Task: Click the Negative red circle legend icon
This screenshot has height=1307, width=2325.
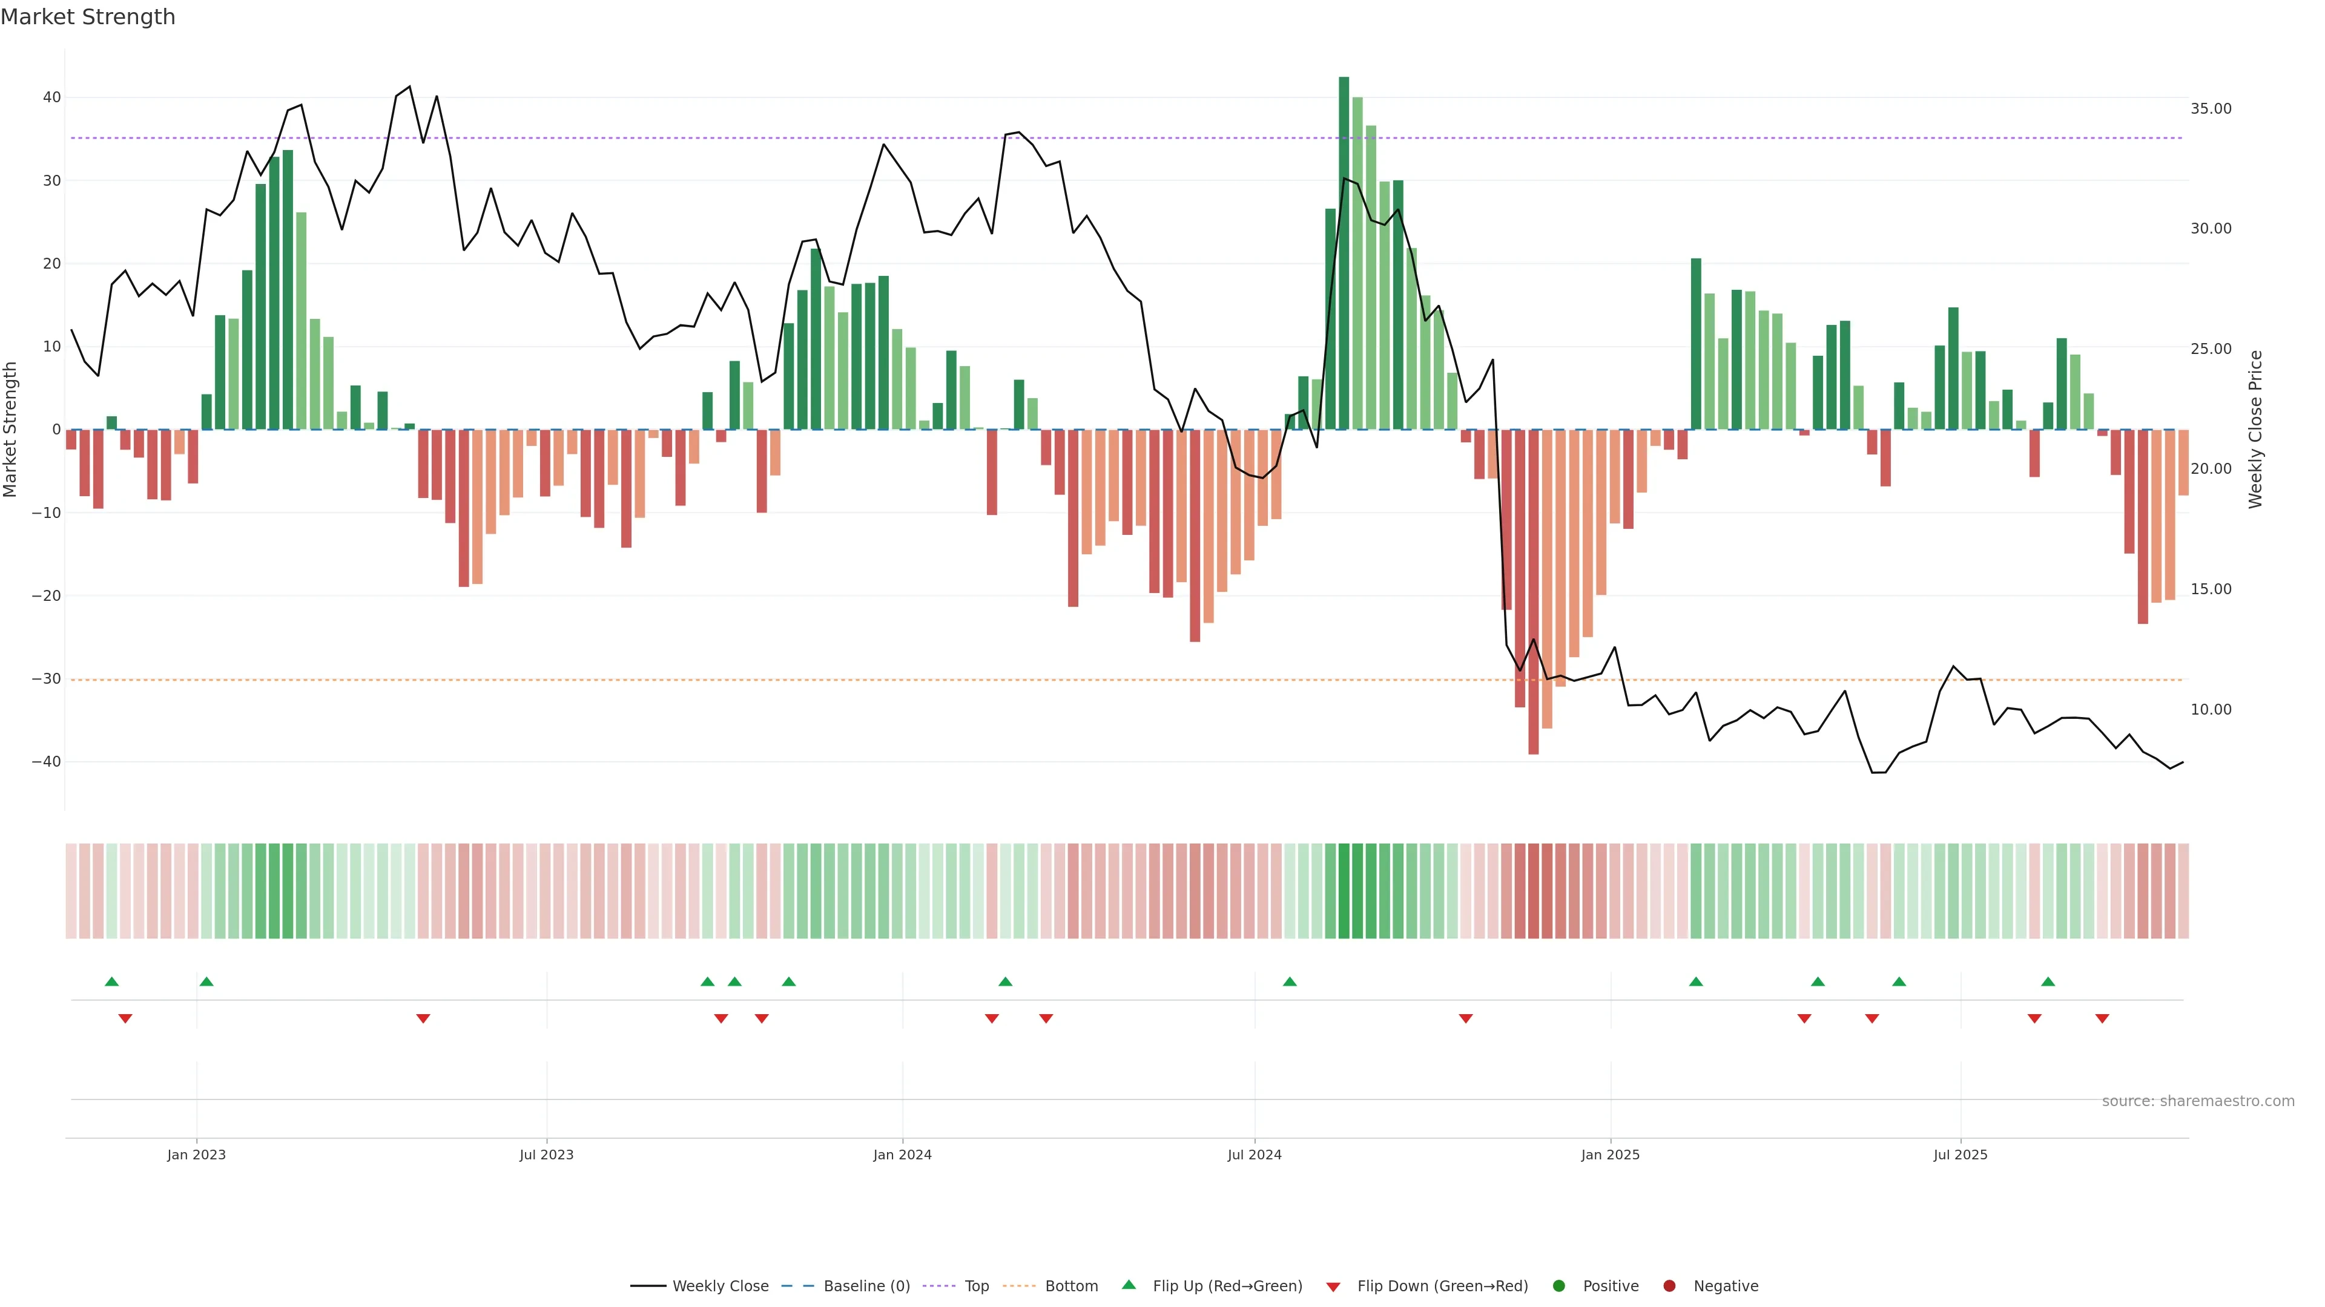Action: (1669, 1286)
